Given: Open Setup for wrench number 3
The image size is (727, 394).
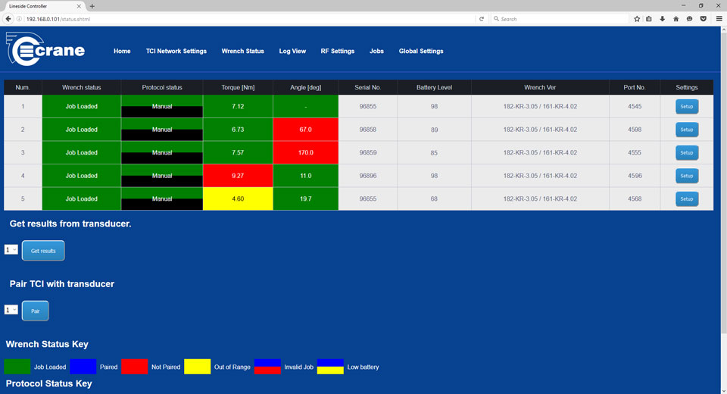Looking at the screenshot, I should (686, 153).
